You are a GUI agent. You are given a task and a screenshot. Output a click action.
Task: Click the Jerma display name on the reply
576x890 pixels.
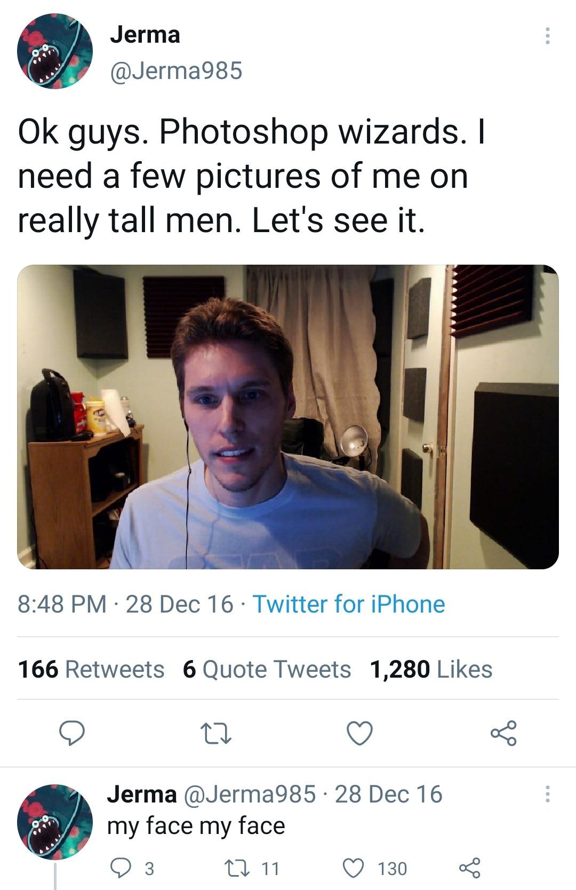tap(142, 794)
